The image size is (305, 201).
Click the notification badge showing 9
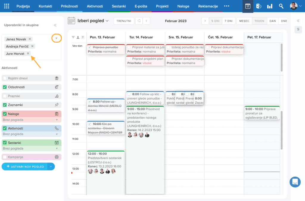pos(298,29)
